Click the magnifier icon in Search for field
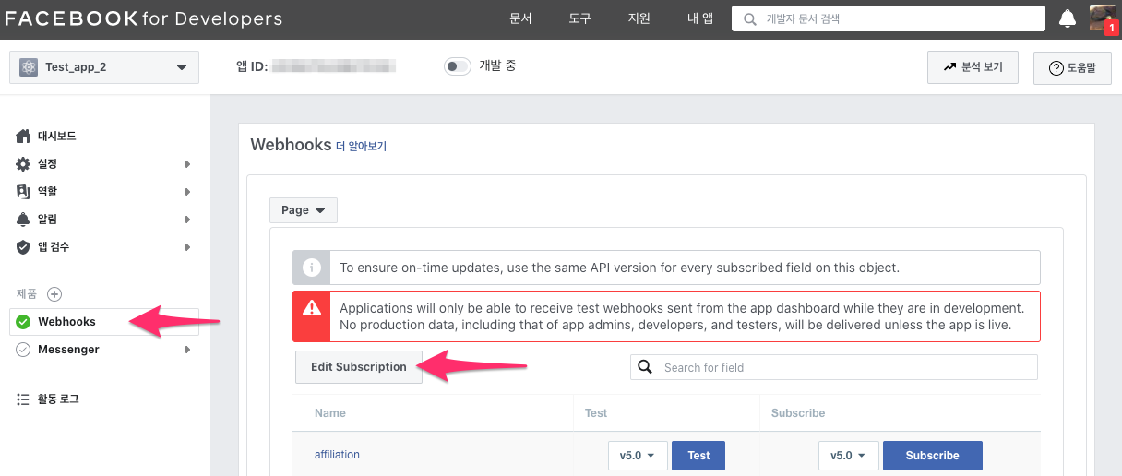The height and width of the screenshot is (476, 1122). click(645, 367)
